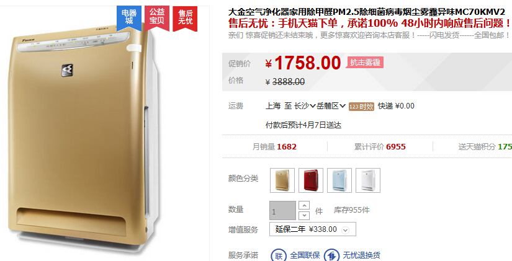Click the 无忧退换货 arrow icon
Screen dimensions: 512x261
click(x=331, y=255)
